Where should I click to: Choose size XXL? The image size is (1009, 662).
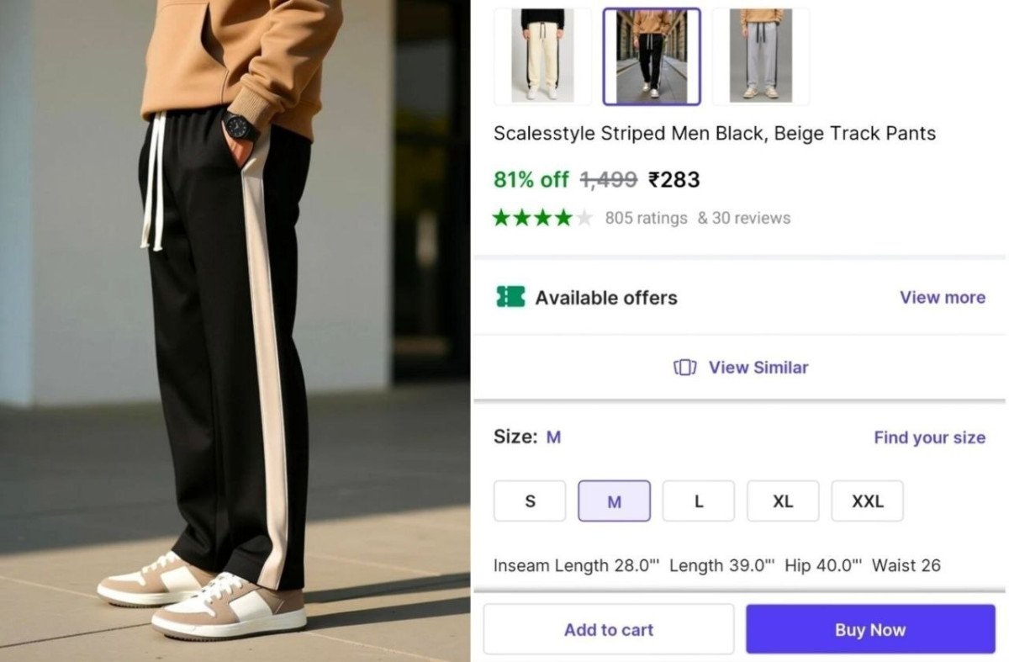[x=868, y=501]
